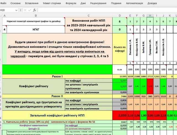Viewport: 177px width, 135px height.
Task: Select the 'Нарисної геометрії компютерної графіки' cell
Action: (34, 21)
